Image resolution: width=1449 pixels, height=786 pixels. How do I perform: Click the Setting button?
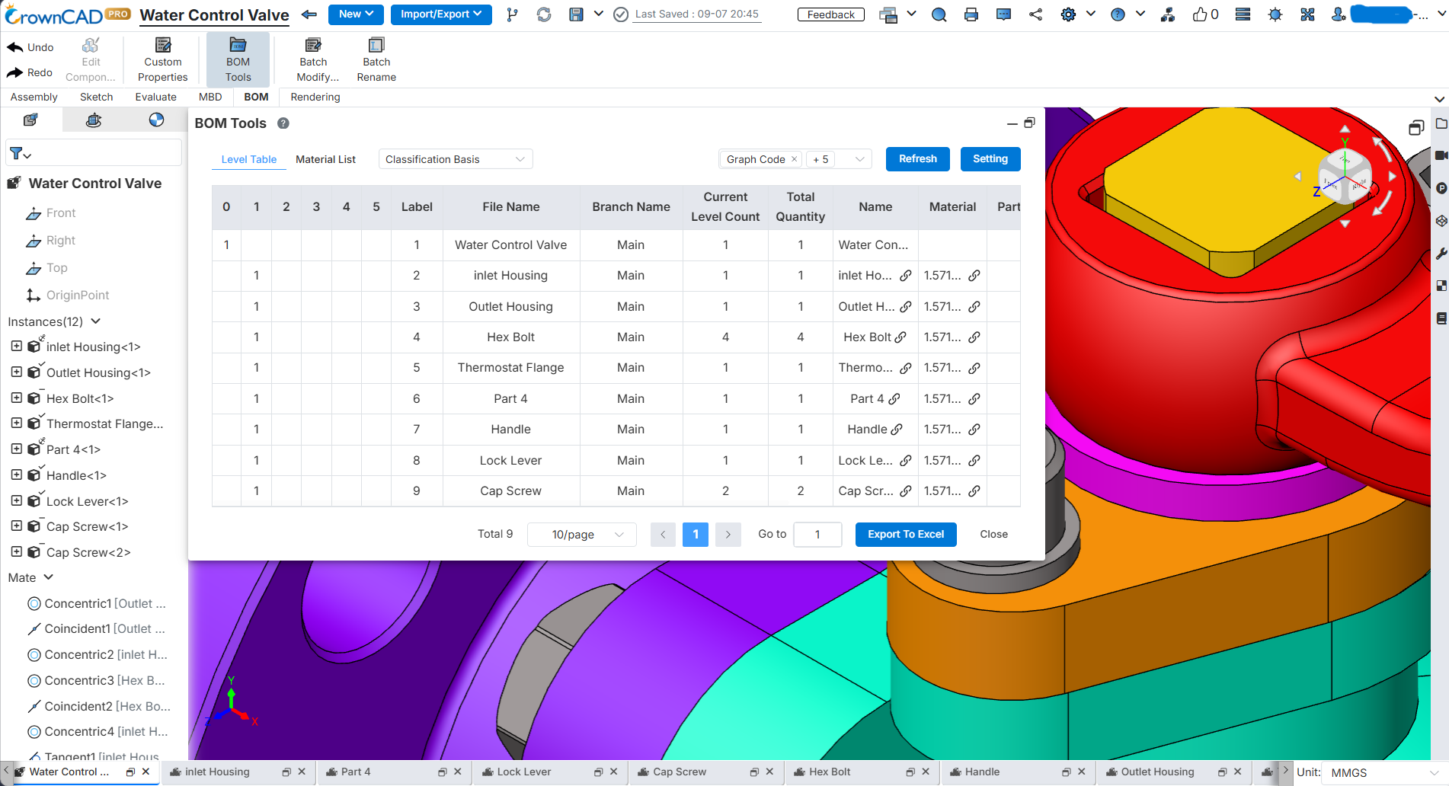[x=990, y=159]
